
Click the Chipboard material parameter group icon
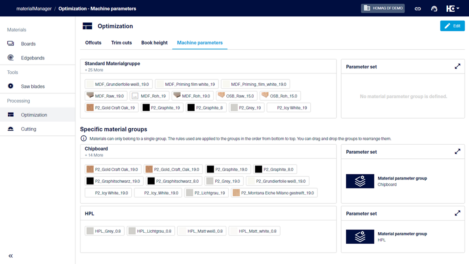coord(360,181)
